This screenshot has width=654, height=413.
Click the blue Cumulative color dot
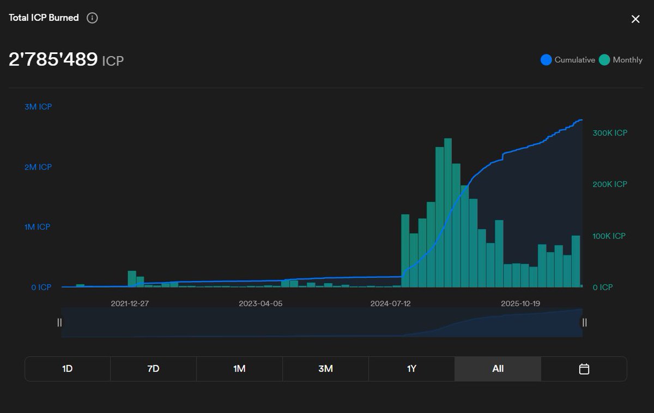[546, 60]
